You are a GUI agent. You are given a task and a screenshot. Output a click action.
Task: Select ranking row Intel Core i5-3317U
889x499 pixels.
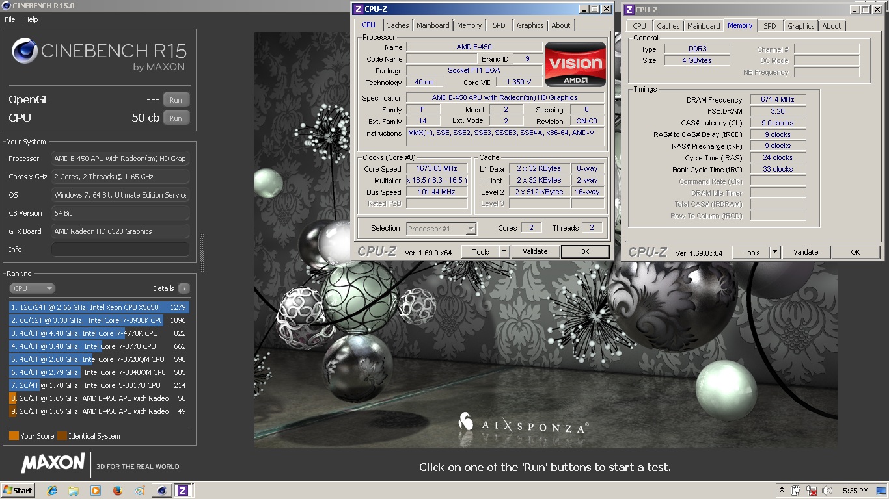point(99,385)
